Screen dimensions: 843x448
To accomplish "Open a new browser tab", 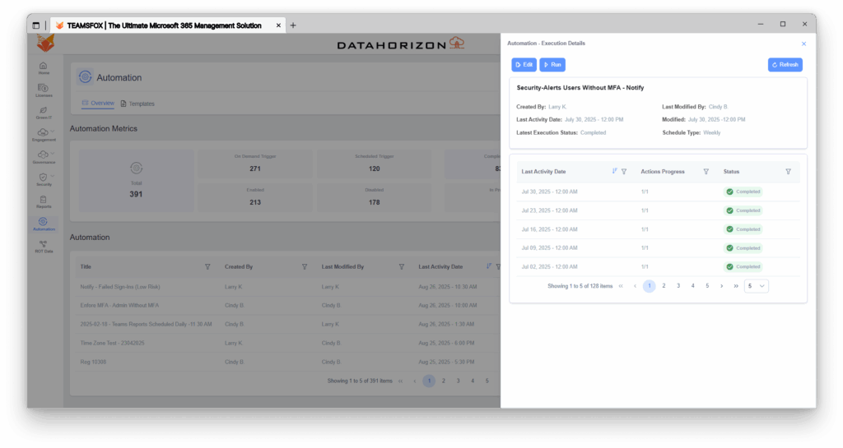I will (x=293, y=25).
